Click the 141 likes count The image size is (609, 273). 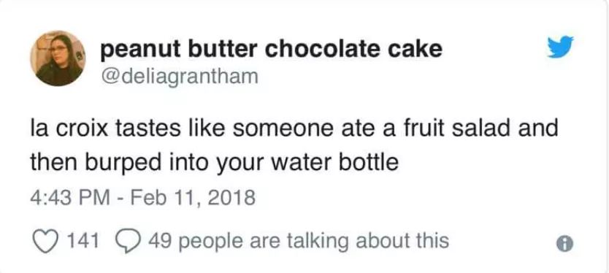coord(83,241)
